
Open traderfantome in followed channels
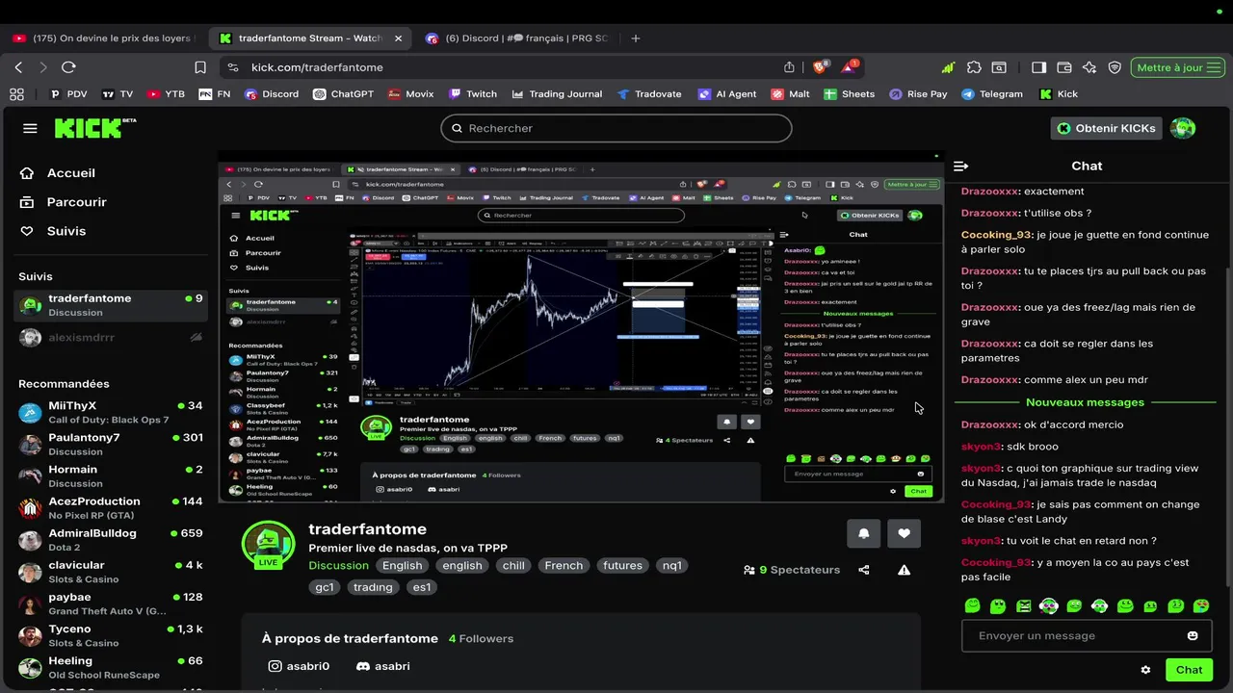pos(112,305)
